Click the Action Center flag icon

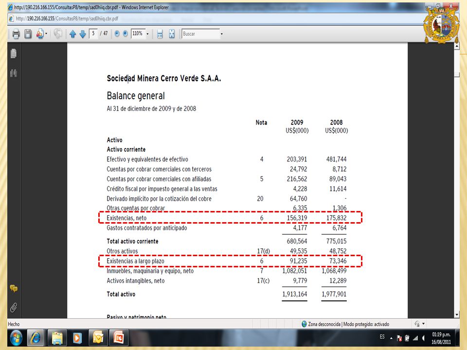click(400, 338)
